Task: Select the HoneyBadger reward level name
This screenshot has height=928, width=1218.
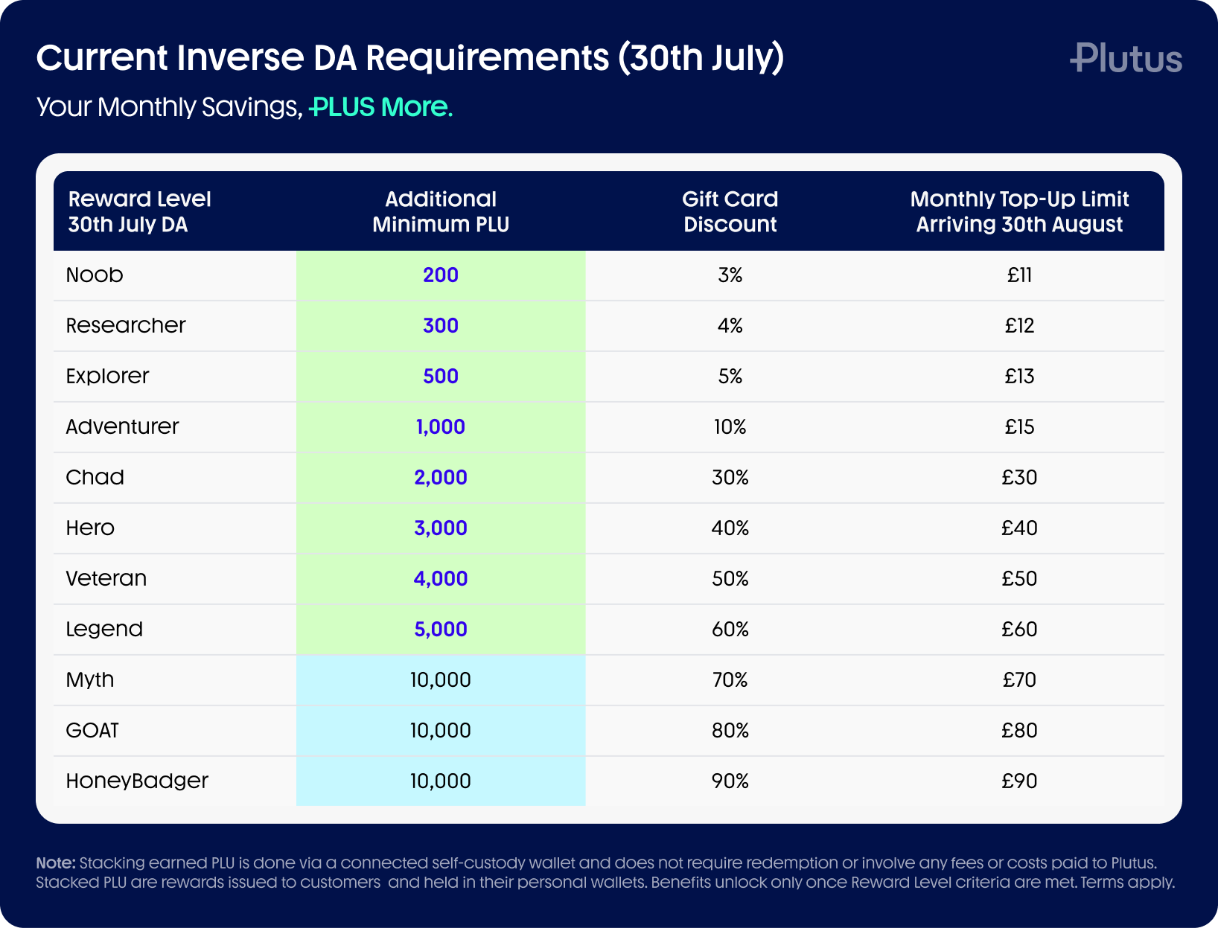Action: (x=137, y=781)
